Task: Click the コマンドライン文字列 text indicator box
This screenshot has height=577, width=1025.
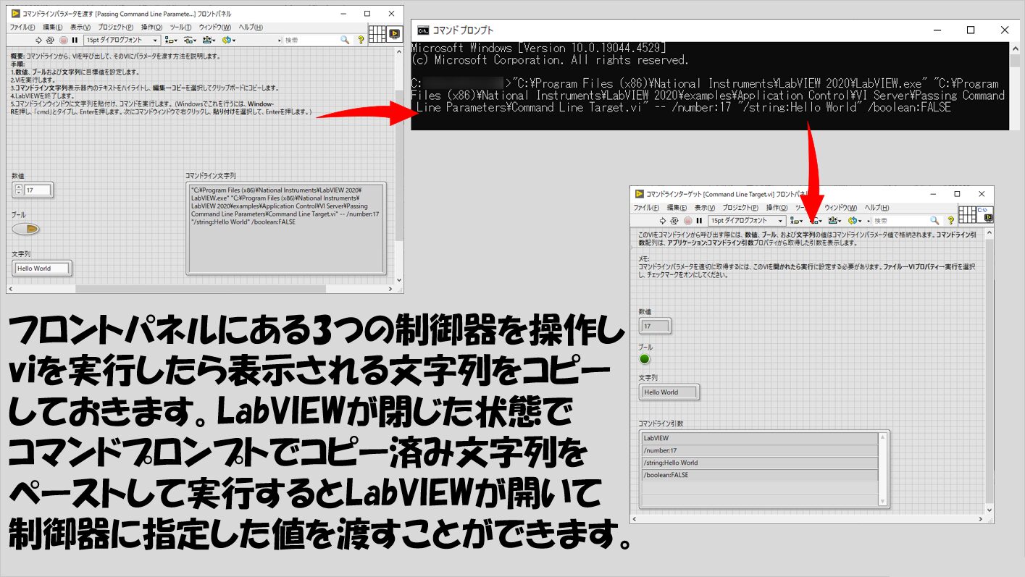Action: click(x=285, y=228)
